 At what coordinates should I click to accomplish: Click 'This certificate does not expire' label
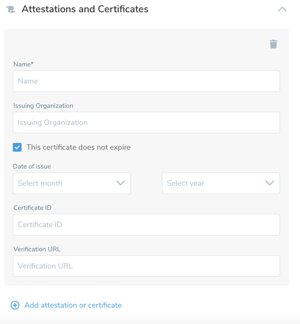[x=78, y=147]
